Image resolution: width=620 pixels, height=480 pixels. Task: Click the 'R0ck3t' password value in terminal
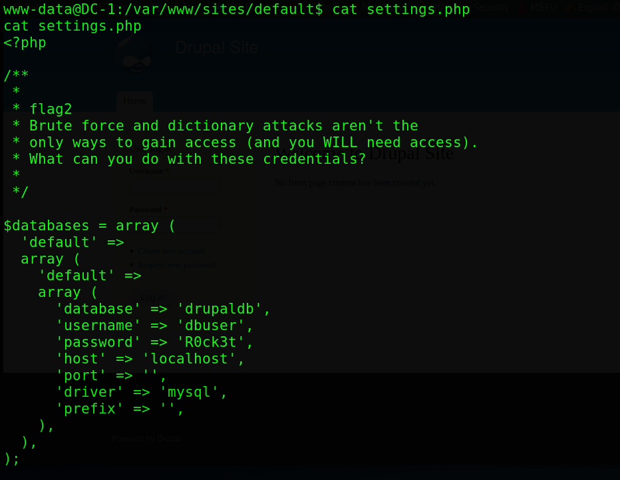pos(215,342)
